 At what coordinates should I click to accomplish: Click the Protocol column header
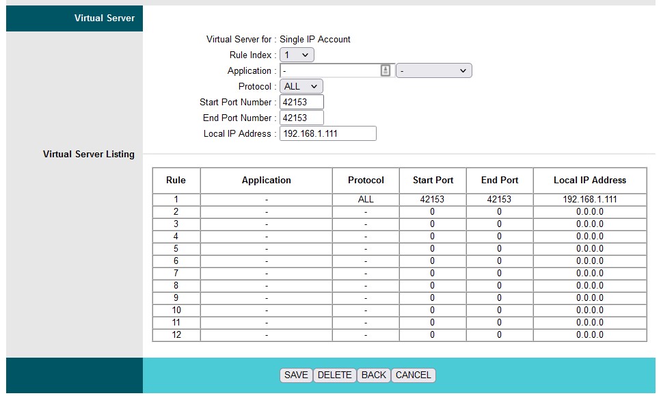366,181
